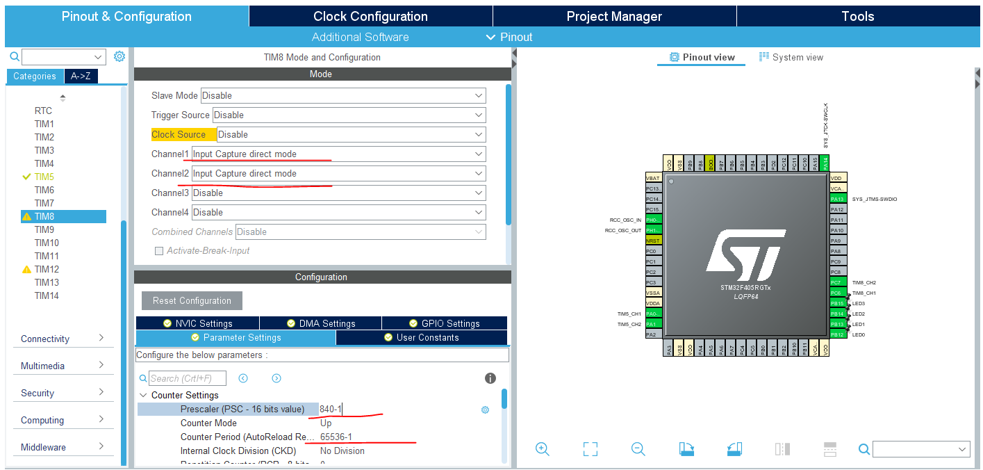Open the GPIO Settings tab
Screen dimensions: 983x470
coord(445,323)
